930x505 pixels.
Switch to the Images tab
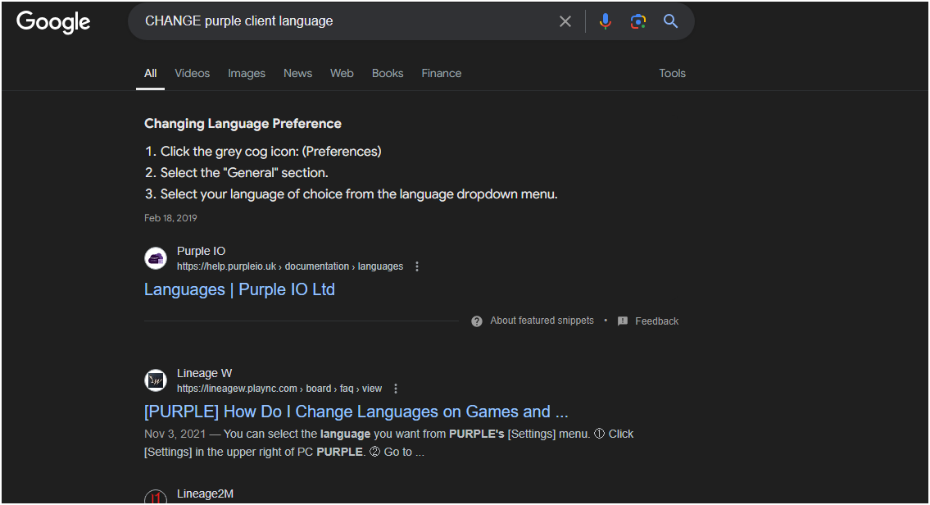(247, 73)
